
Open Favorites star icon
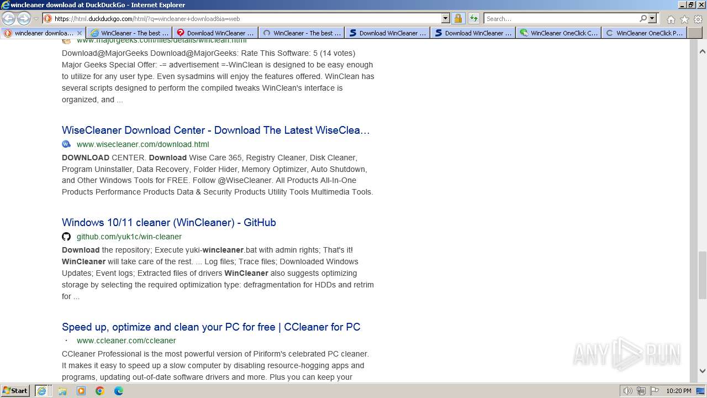pos(684,19)
